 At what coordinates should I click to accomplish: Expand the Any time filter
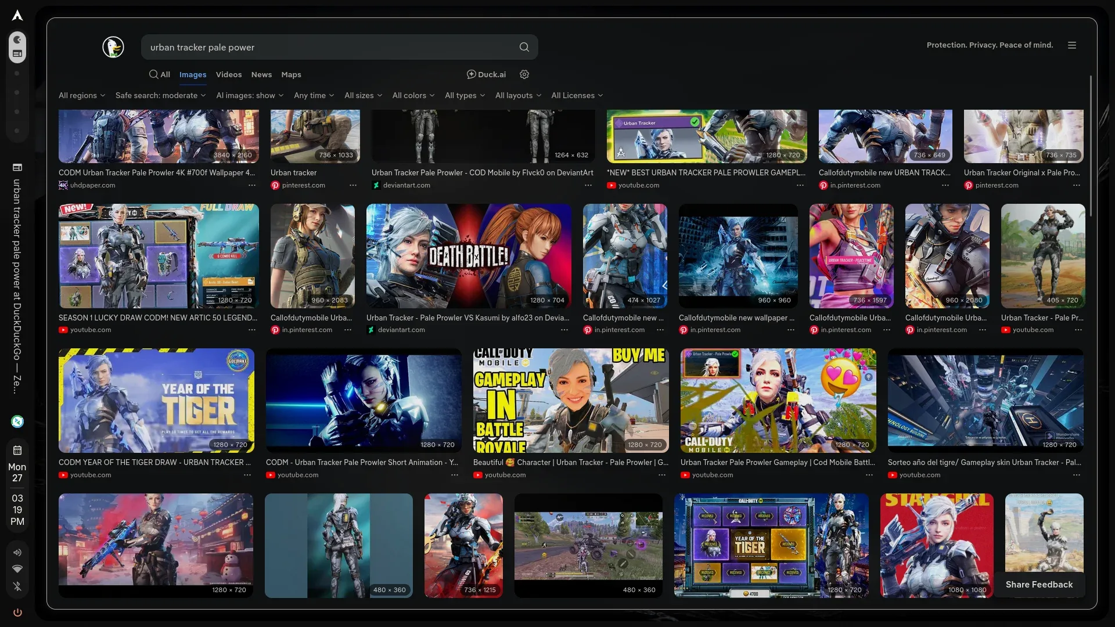(314, 95)
